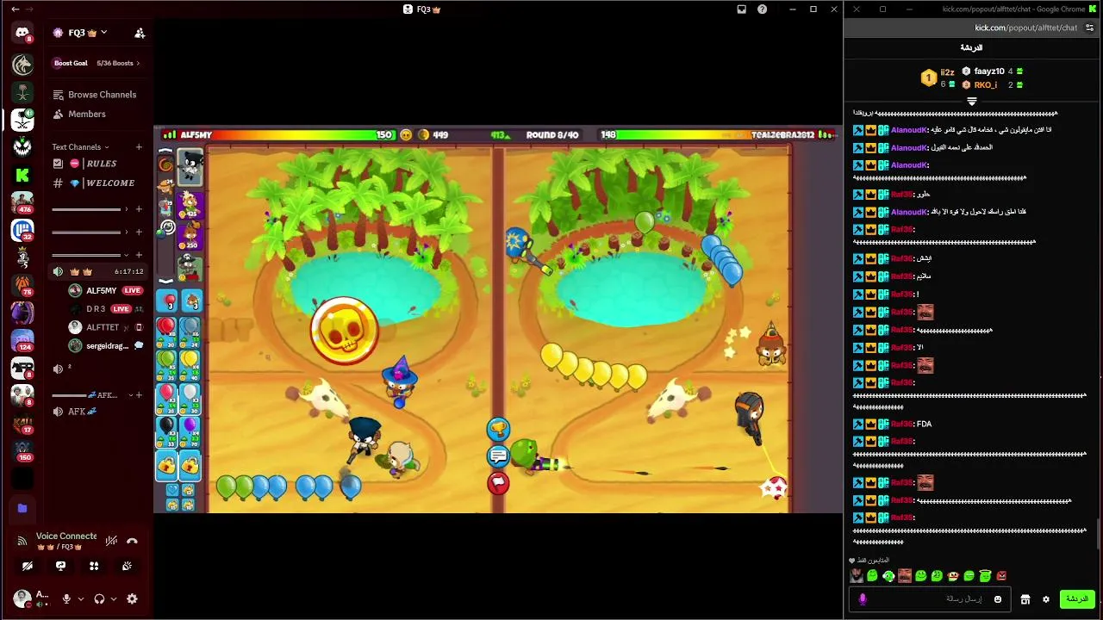1103x620 pixels.
Task: Open Kick chat settings gear
Action: click(1046, 599)
